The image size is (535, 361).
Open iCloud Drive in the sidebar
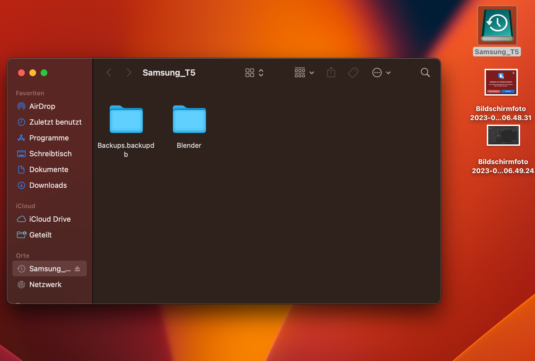tap(50, 219)
